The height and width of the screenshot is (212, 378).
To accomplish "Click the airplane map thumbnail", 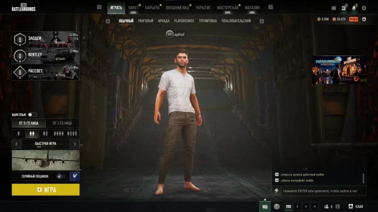I will pyautogui.click(x=45, y=160).
